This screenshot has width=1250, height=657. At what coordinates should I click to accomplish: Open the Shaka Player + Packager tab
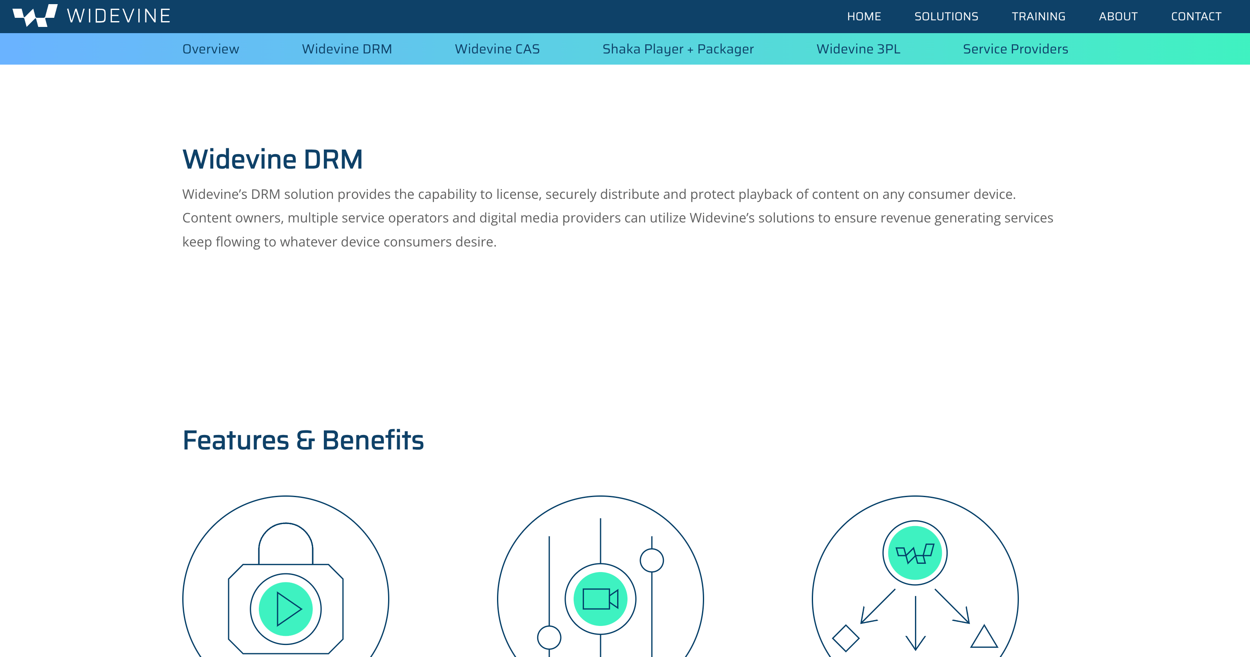click(678, 49)
